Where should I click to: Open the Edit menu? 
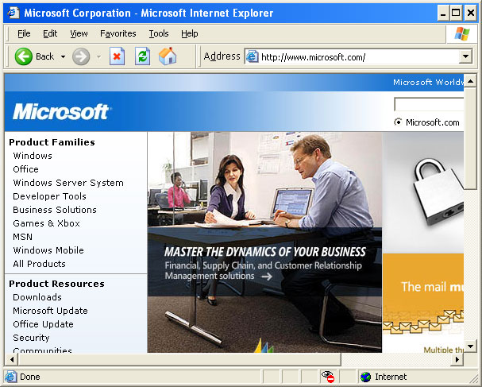(50, 33)
